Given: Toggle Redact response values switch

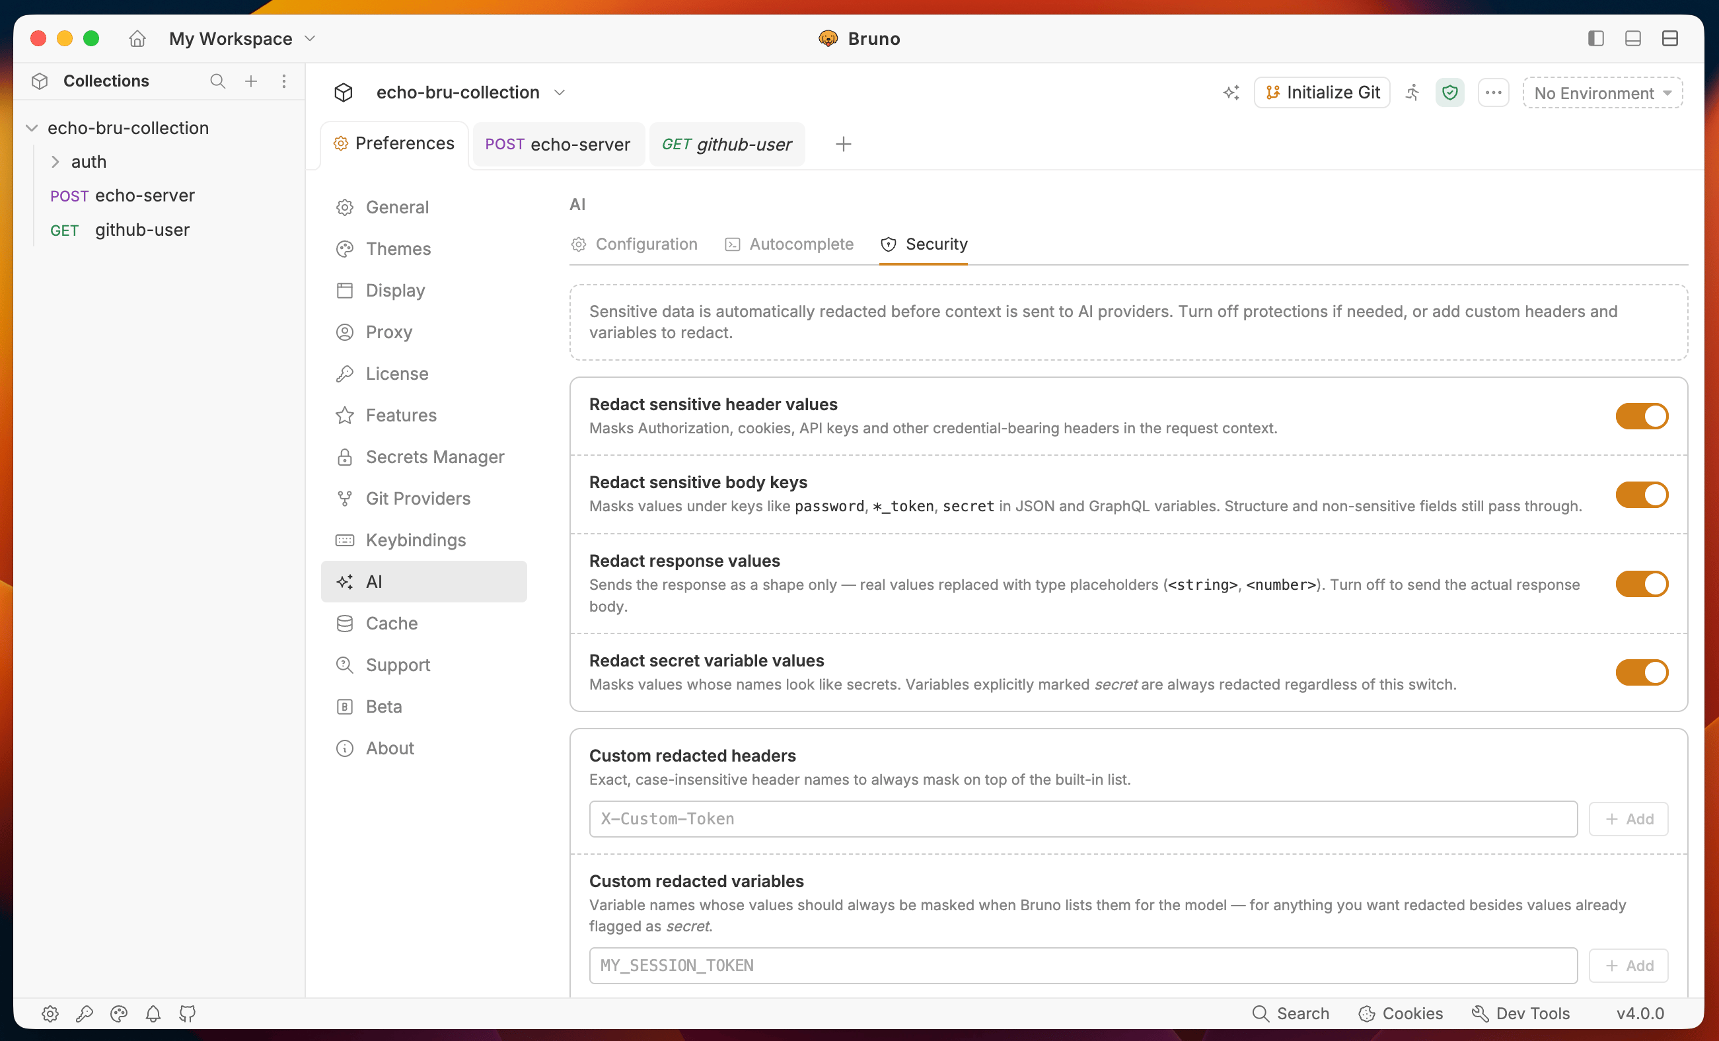Looking at the screenshot, I should pyautogui.click(x=1642, y=584).
